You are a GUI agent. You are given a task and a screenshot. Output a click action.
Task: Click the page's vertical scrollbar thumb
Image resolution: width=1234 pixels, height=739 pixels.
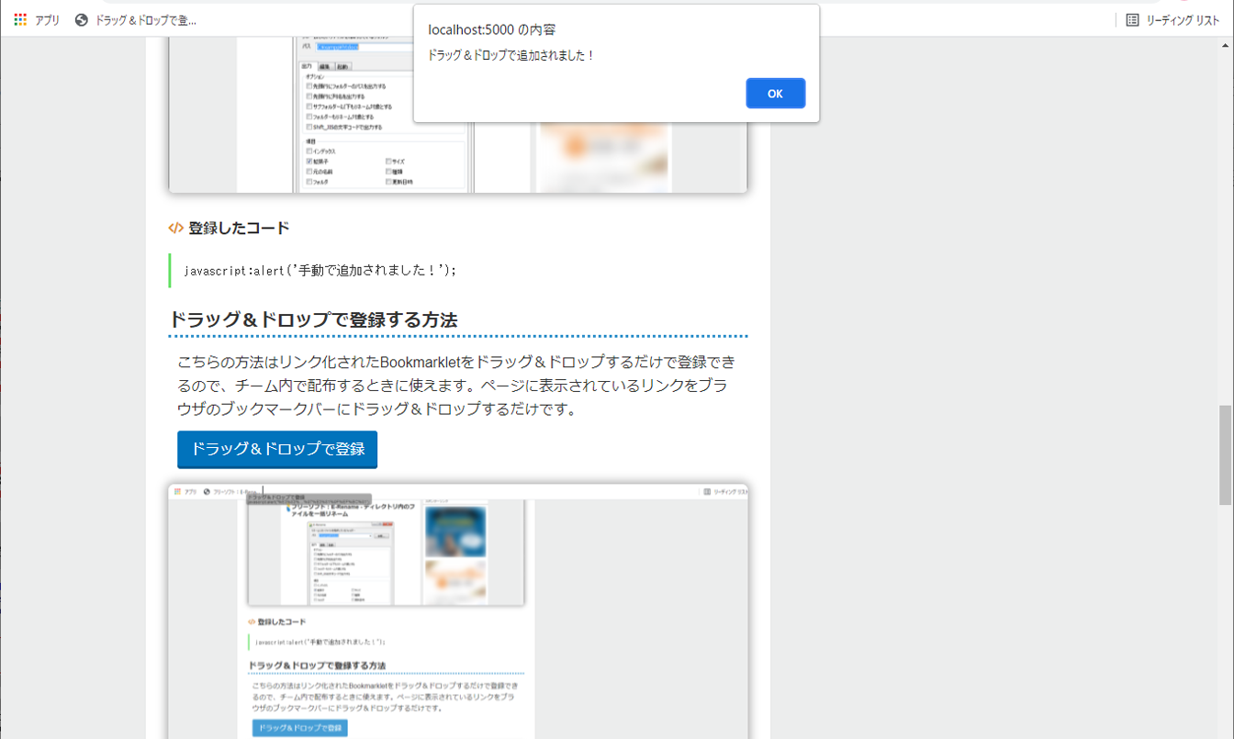click(1225, 454)
